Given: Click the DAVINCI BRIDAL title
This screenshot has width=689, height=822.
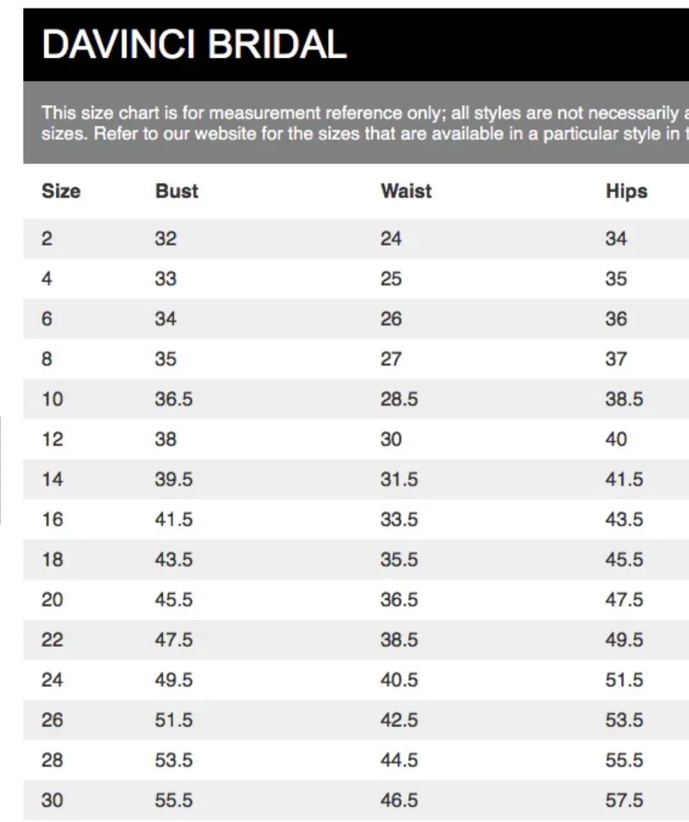Looking at the screenshot, I should tap(194, 44).
